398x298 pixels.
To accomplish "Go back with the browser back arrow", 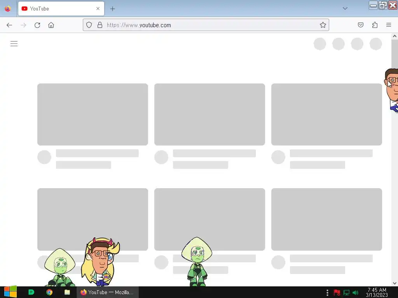I will 9,25.
